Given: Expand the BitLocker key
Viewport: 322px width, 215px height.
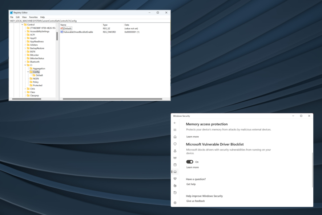Looking at the screenshot, I should click(x=25, y=55).
